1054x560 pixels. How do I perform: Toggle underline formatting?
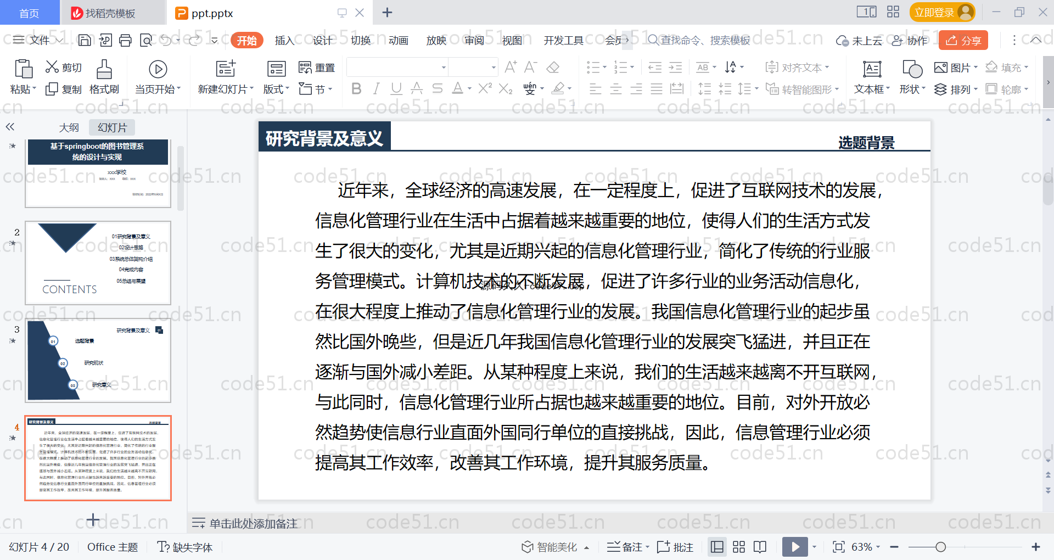pos(396,89)
